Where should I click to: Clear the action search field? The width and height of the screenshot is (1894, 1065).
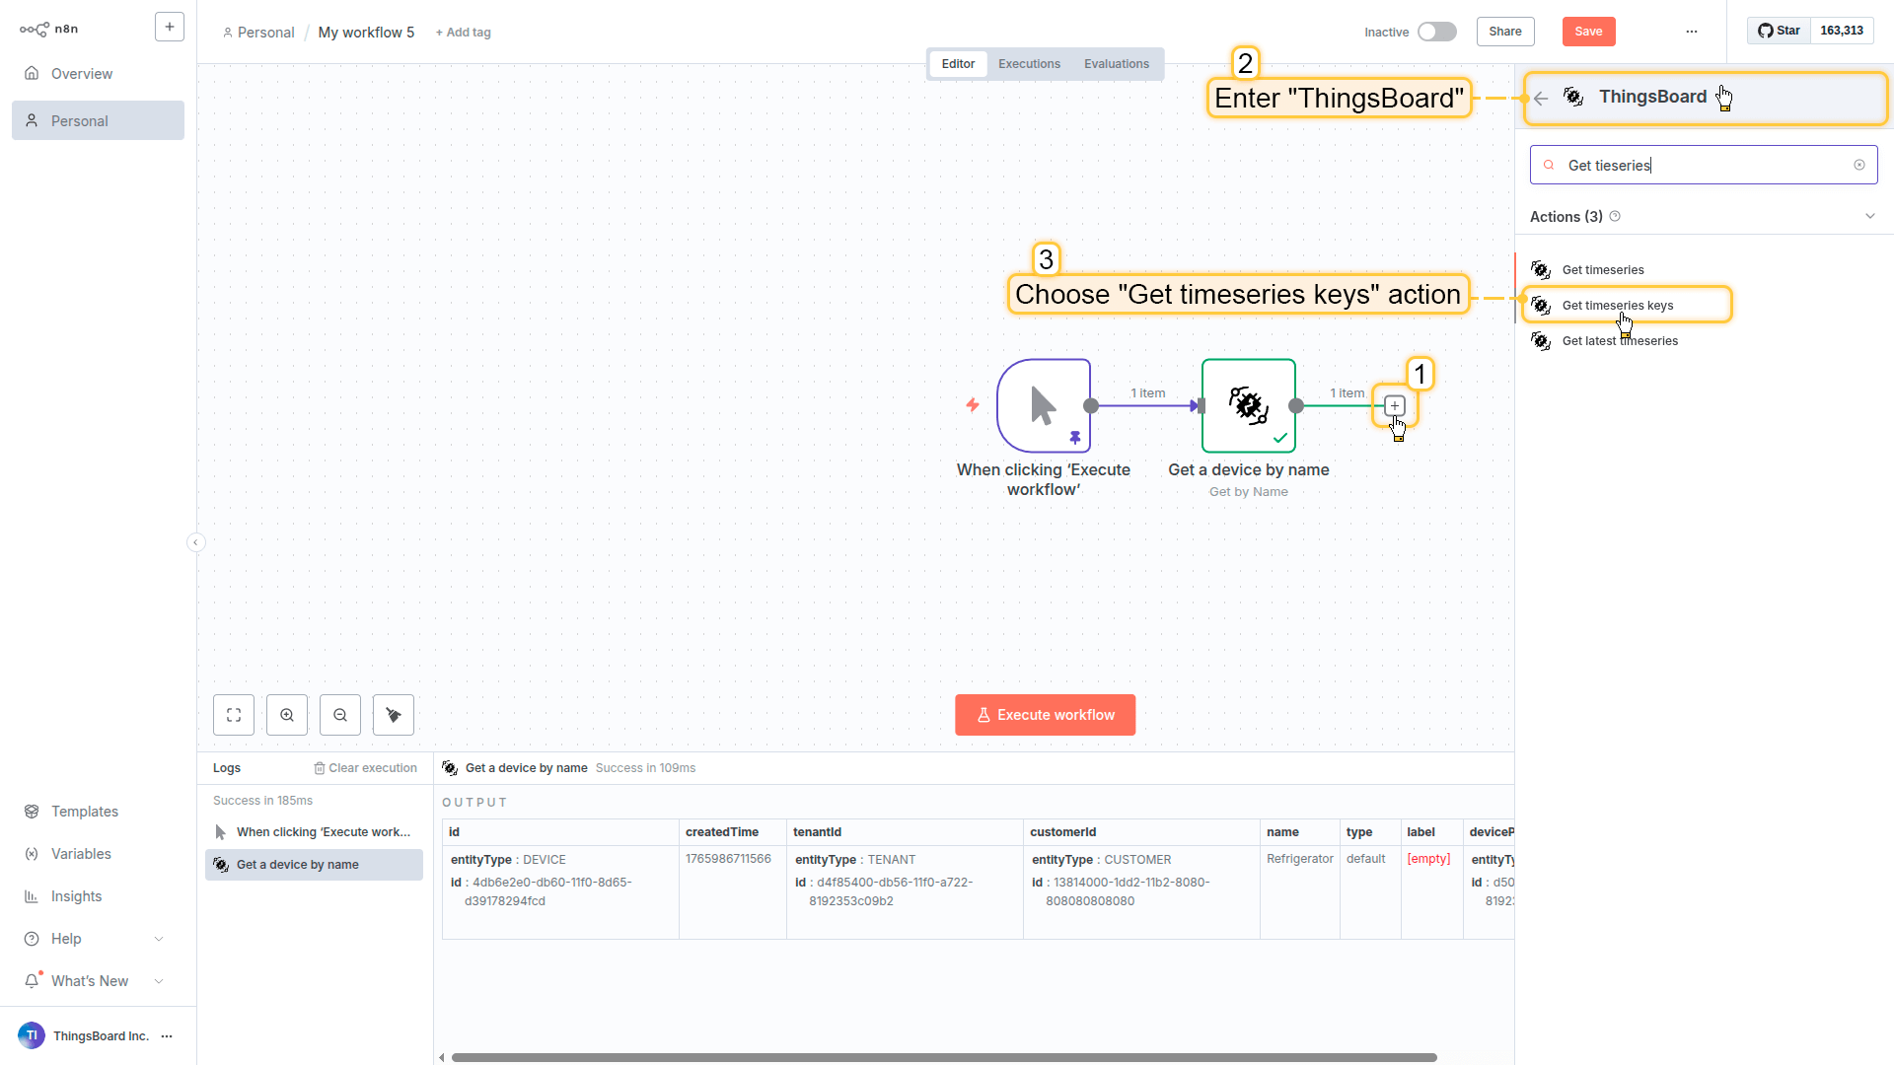point(1859,165)
